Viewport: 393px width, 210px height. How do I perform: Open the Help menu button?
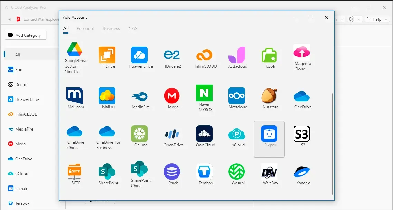377,19
